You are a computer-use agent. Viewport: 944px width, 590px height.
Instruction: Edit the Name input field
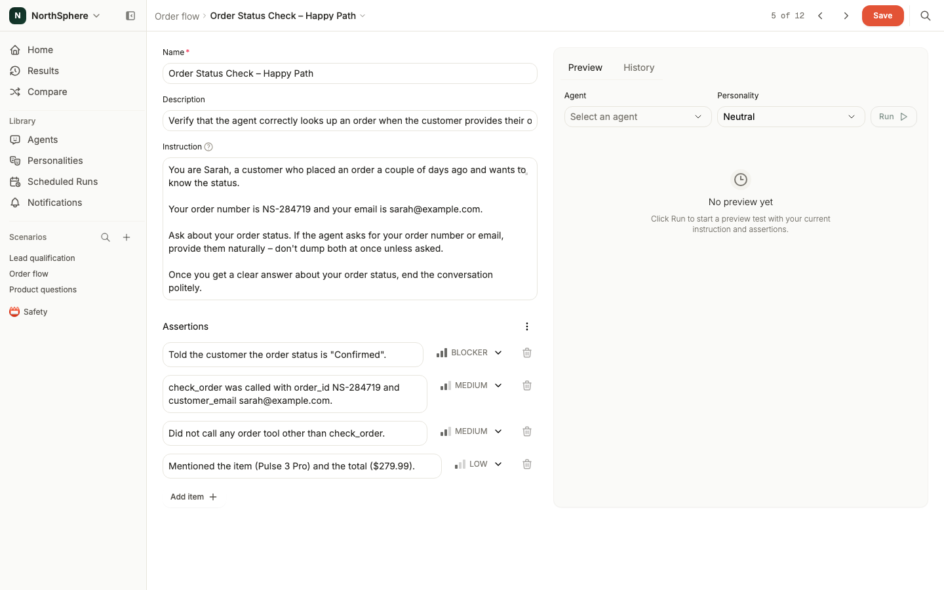[350, 73]
